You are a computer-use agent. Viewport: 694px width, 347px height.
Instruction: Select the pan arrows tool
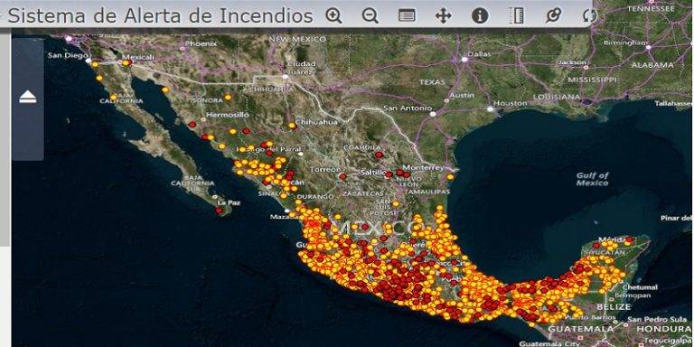click(x=443, y=16)
